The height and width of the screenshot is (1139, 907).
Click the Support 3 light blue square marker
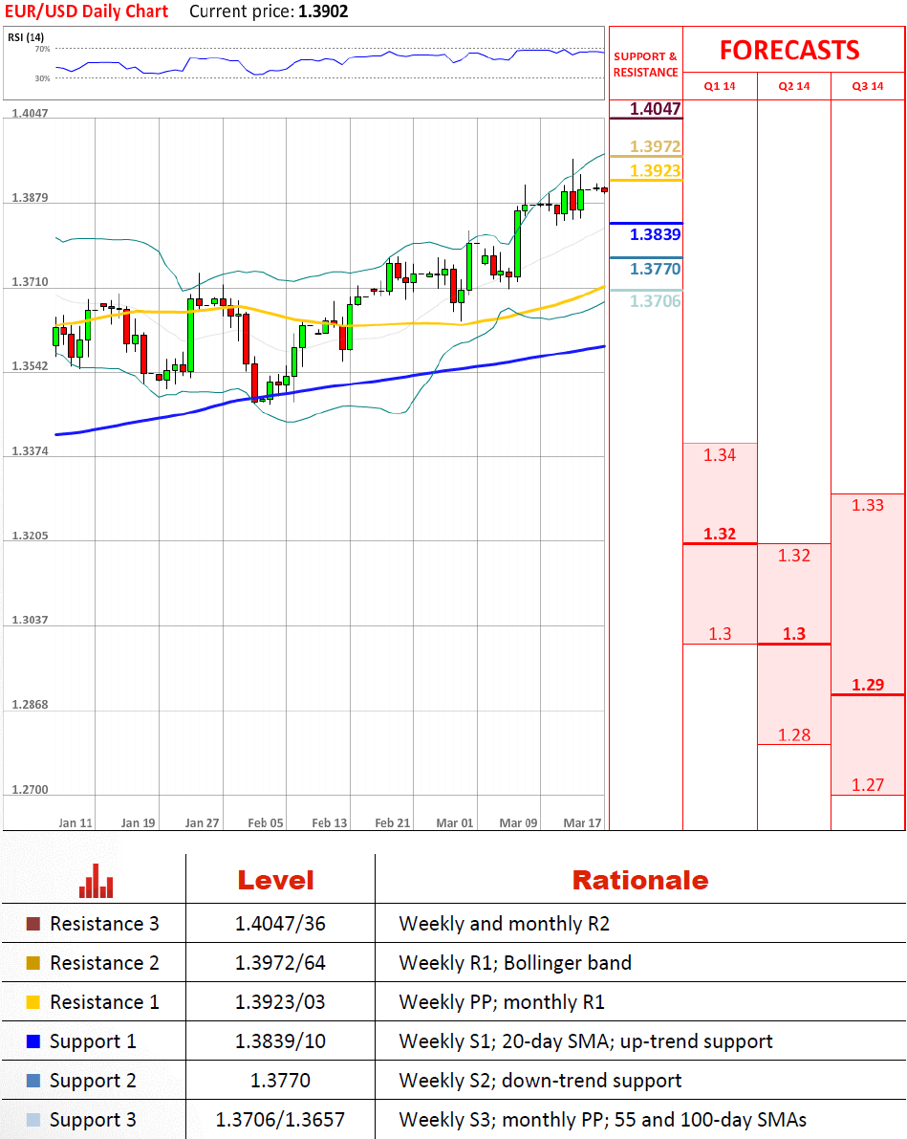coord(33,1120)
